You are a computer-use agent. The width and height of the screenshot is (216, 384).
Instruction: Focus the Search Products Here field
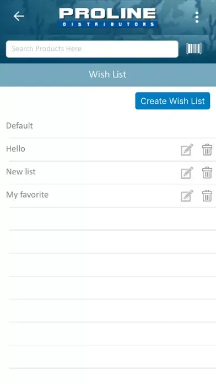(92, 49)
